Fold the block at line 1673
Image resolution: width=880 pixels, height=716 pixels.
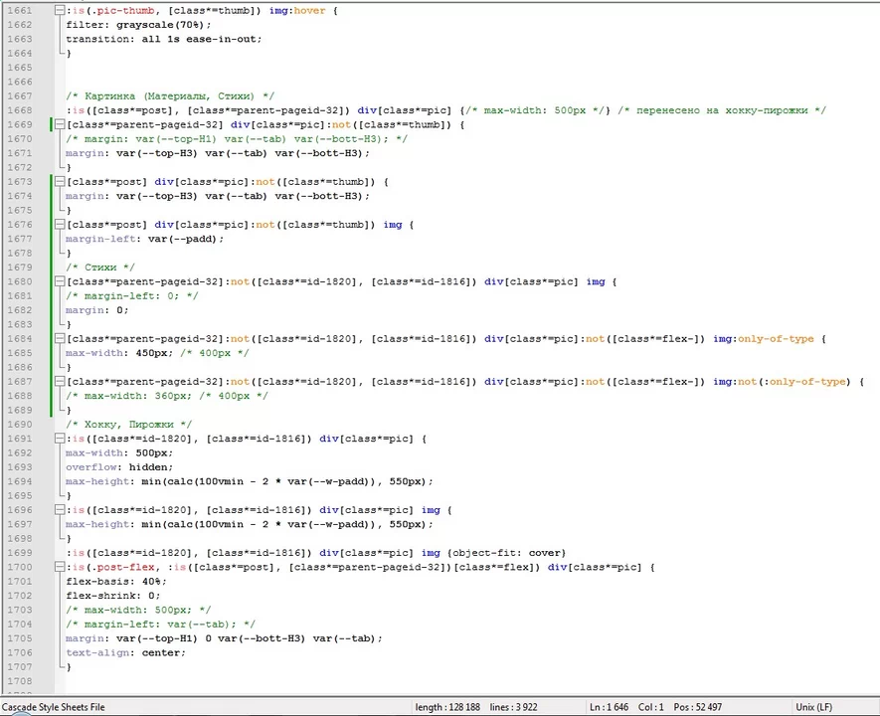click(x=60, y=182)
